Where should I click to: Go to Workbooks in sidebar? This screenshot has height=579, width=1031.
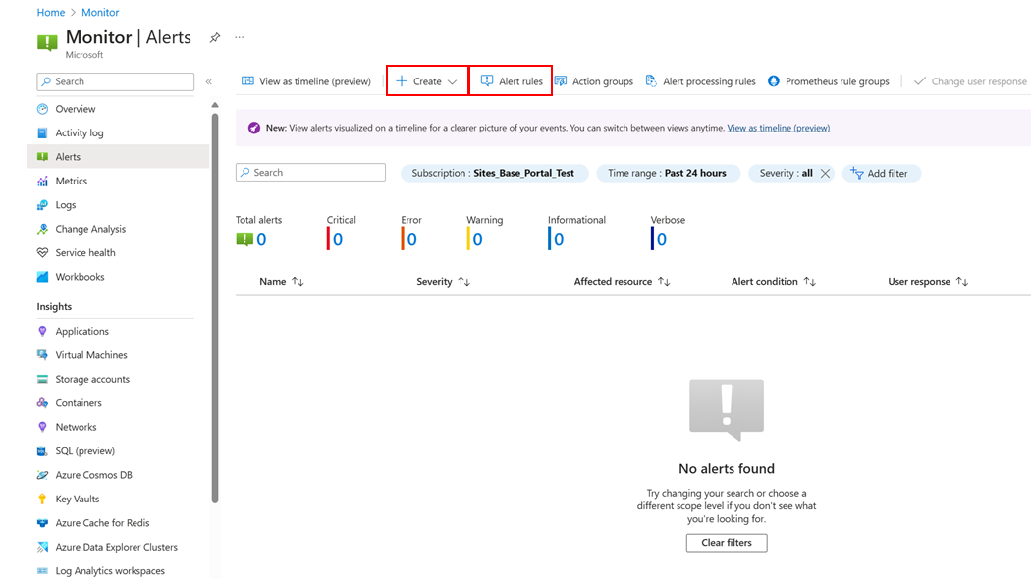click(x=80, y=277)
